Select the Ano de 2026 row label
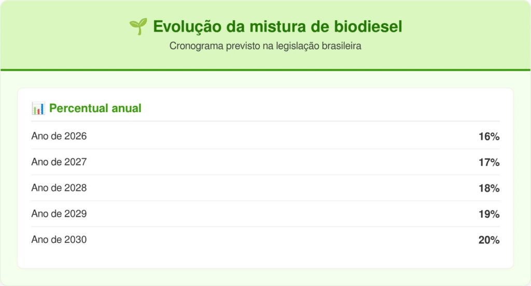 point(59,136)
